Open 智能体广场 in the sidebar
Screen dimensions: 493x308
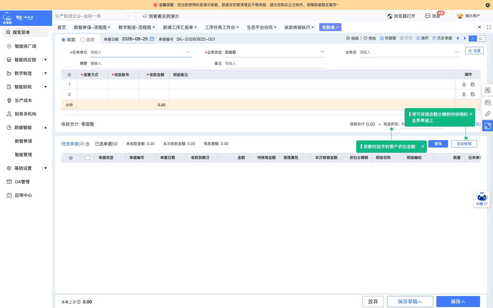click(x=26, y=46)
